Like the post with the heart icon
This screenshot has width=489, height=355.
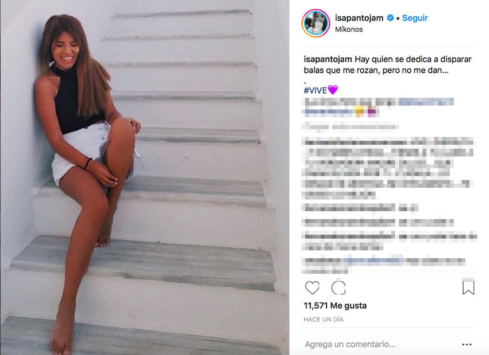pos(312,288)
